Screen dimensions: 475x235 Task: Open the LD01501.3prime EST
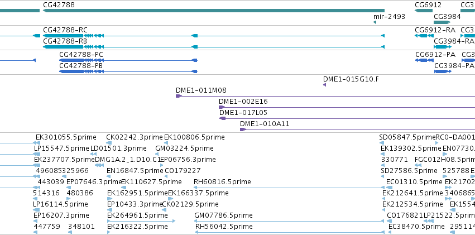(94, 154)
